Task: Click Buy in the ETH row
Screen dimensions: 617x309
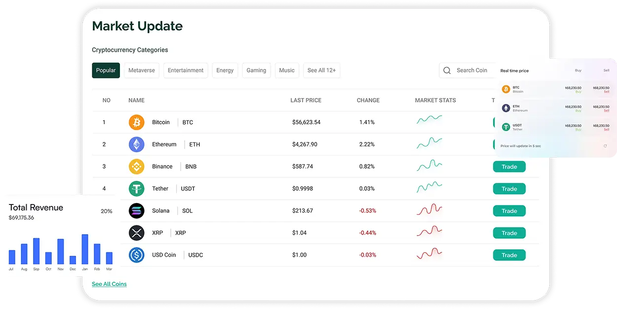Action: click(578, 110)
